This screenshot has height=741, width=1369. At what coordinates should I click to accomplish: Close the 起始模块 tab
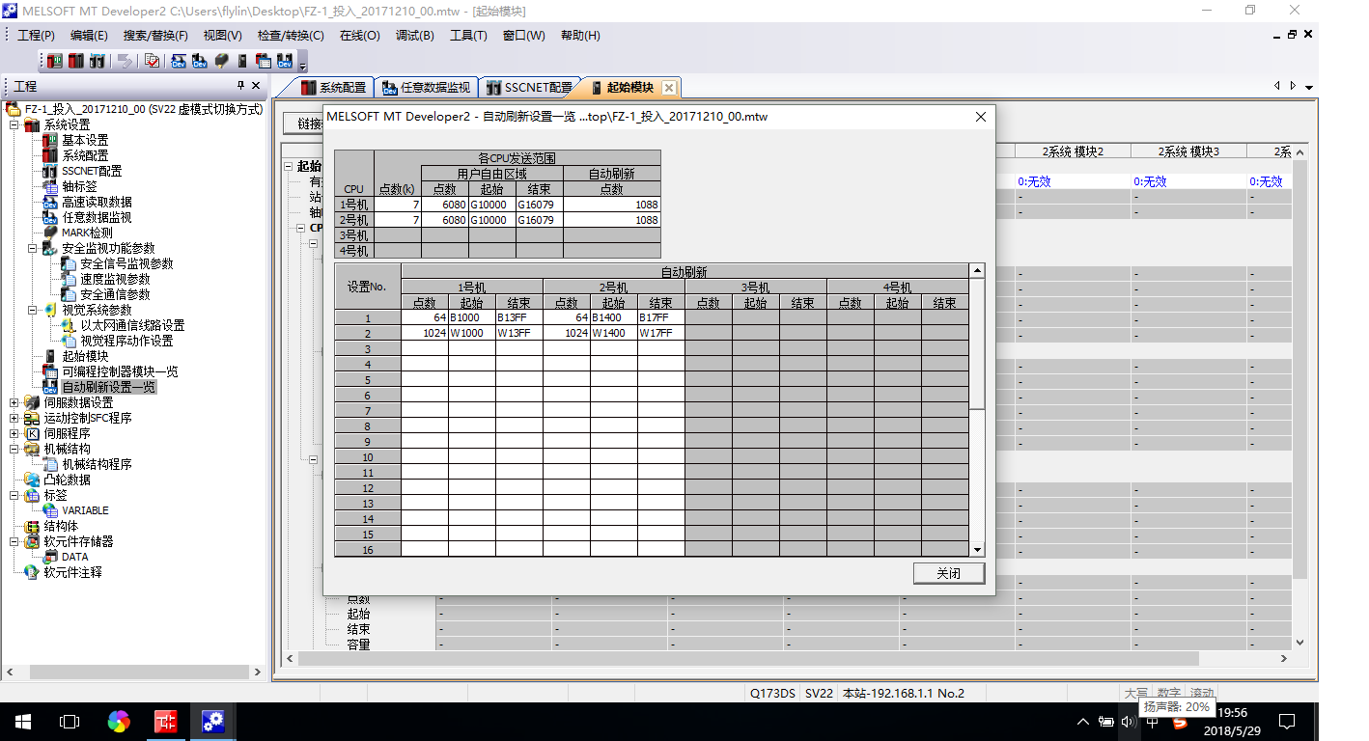tap(669, 88)
